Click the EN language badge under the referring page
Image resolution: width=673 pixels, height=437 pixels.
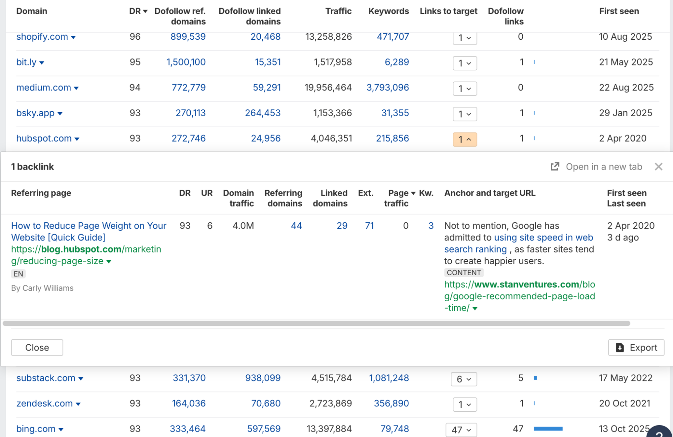click(18, 274)
